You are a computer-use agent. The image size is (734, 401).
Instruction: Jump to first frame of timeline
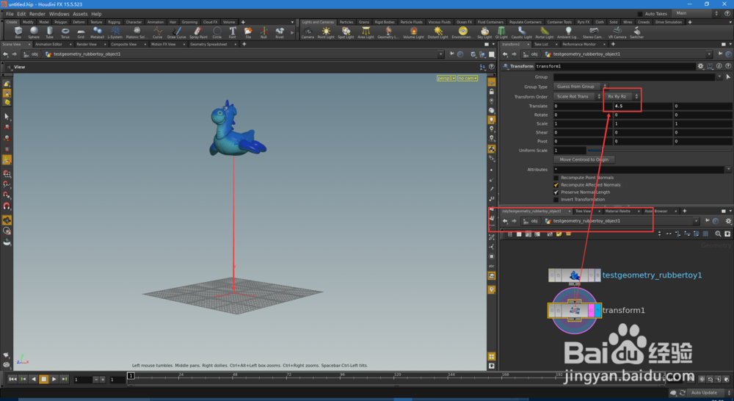[12, 380]
